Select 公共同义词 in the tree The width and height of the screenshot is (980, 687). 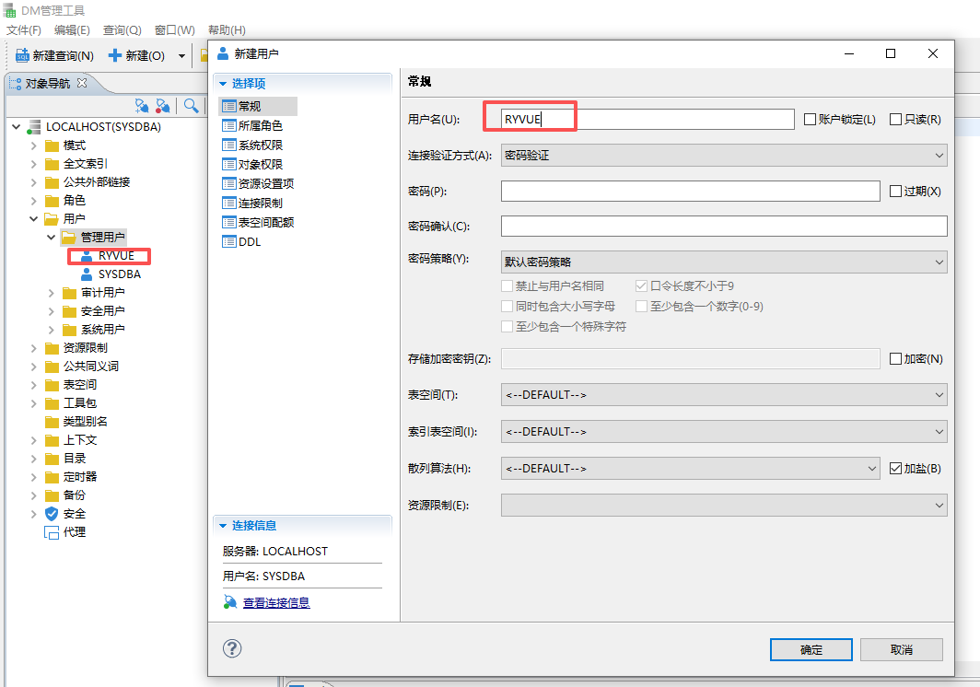pyautogui.click(x=90, y=367)
